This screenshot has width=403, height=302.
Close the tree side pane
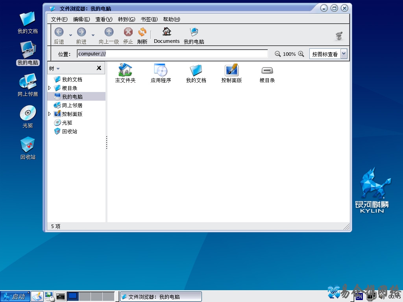(99, 68)
